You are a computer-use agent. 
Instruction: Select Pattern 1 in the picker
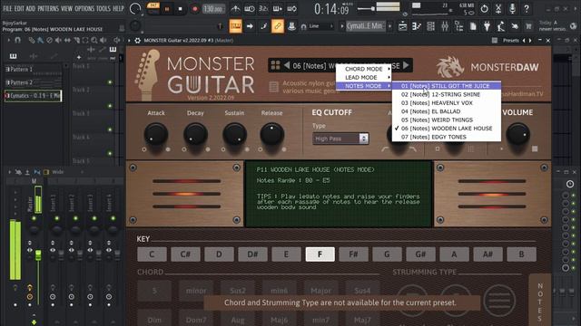pyautogui.click(x=33, y=69)
